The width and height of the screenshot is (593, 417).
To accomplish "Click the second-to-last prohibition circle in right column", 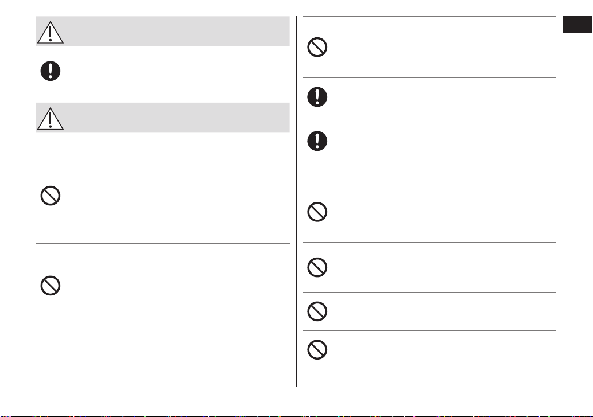I will point(317,311).
